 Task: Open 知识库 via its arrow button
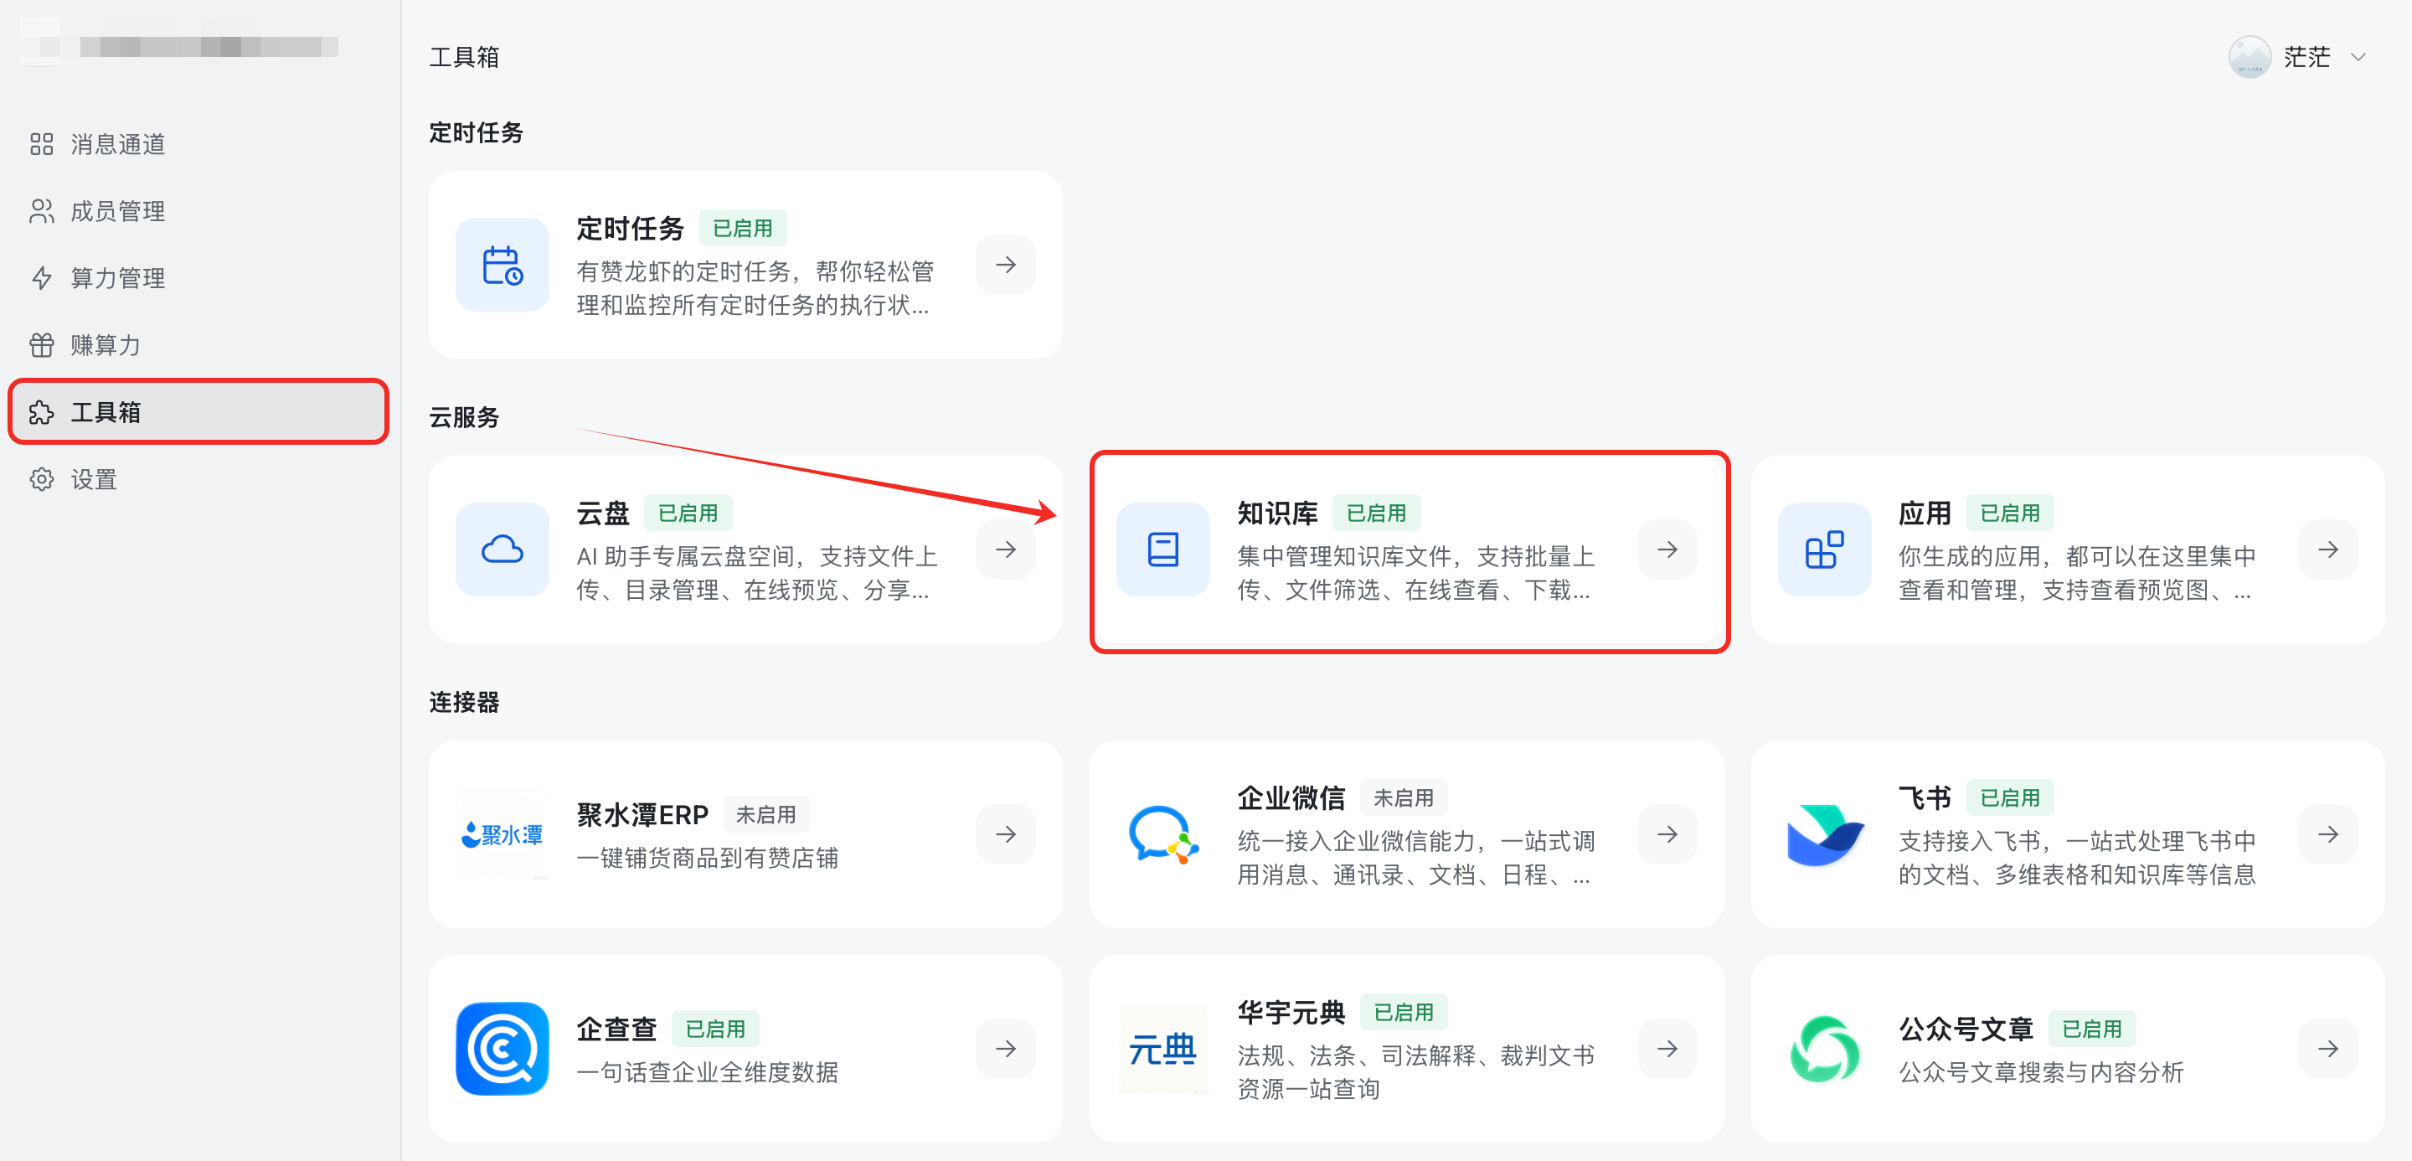[1667, 550]
